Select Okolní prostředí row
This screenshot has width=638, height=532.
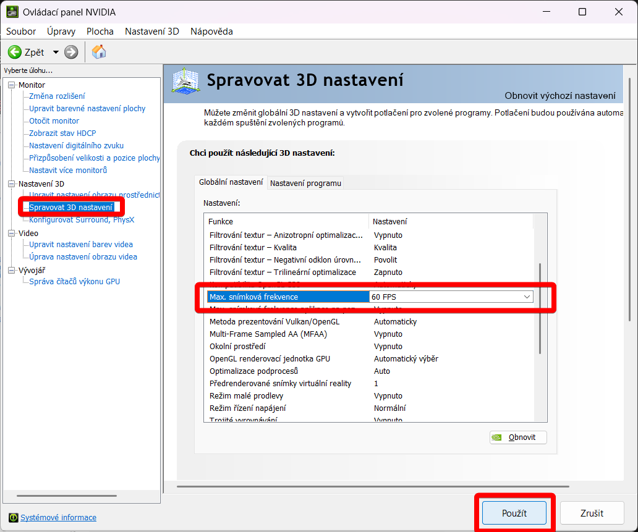(370, 347)
